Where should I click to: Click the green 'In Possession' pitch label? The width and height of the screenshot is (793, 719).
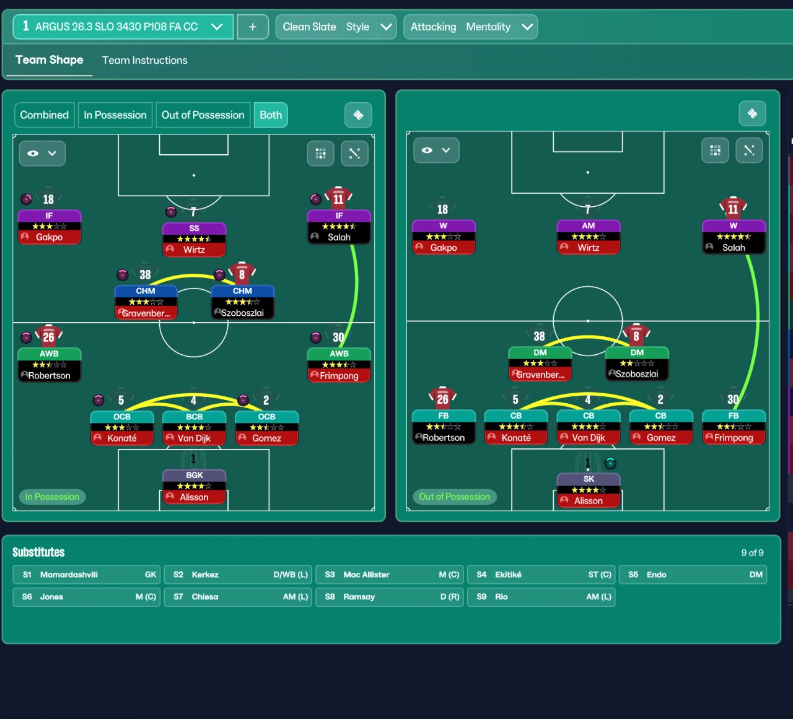52,497
